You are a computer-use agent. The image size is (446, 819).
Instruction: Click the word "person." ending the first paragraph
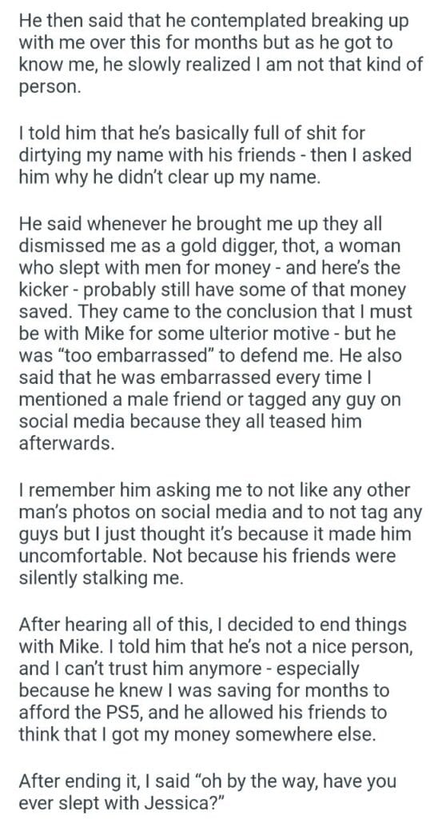50,86
